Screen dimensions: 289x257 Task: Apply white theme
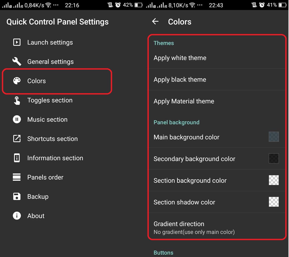pos(180,58)
